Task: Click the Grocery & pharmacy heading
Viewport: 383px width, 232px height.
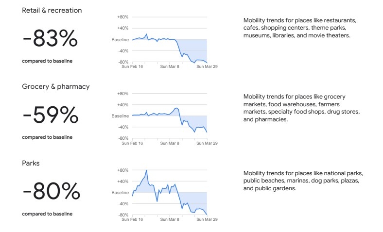Action: pos(56,86)
